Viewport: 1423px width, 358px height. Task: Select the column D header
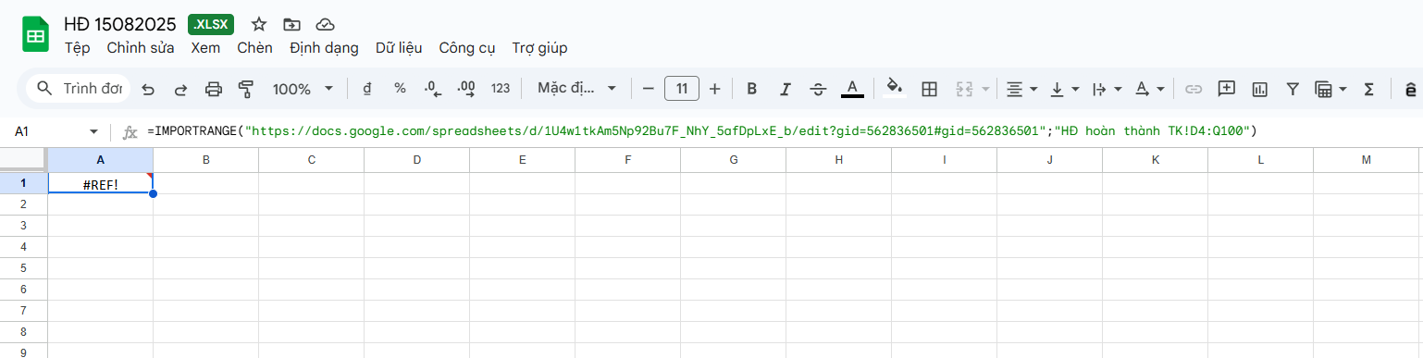coord(417,160)
